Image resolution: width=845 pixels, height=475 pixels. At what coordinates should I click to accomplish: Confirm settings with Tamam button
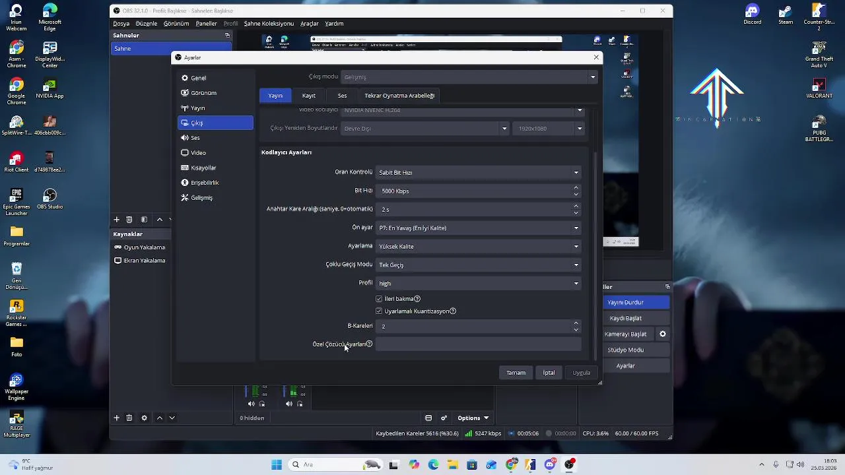coord(516,373)
